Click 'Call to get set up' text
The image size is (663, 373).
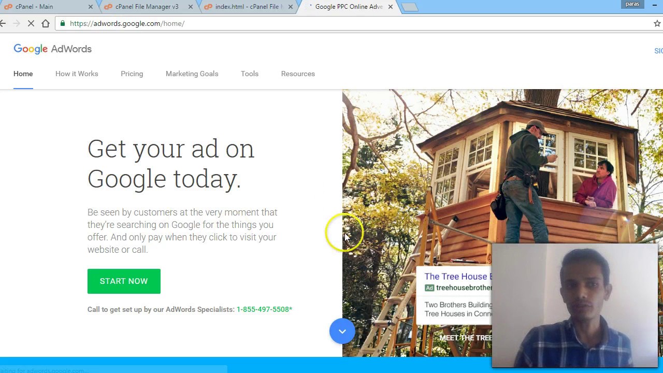pos(161,309)
